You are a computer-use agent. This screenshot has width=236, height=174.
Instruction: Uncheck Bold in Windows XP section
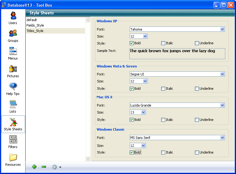click(x=132, y=43)
